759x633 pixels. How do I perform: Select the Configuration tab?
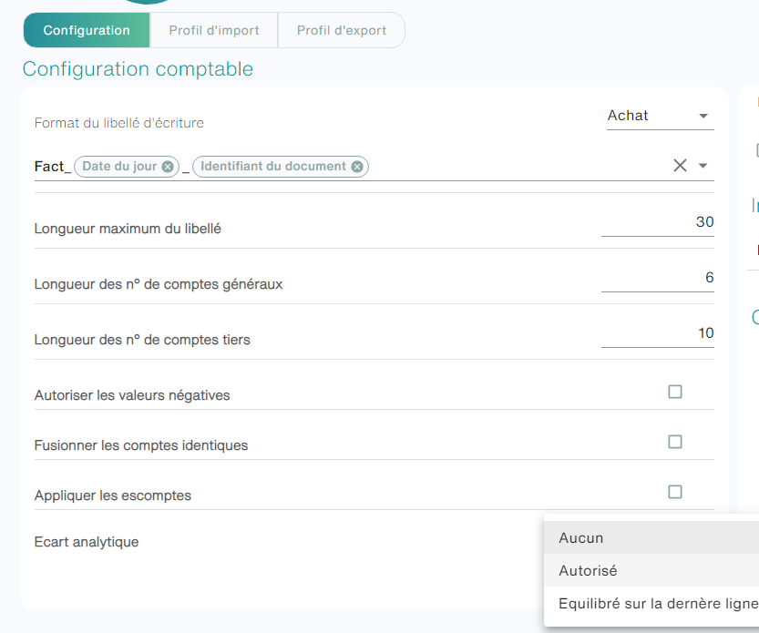(x=87, y=30)
